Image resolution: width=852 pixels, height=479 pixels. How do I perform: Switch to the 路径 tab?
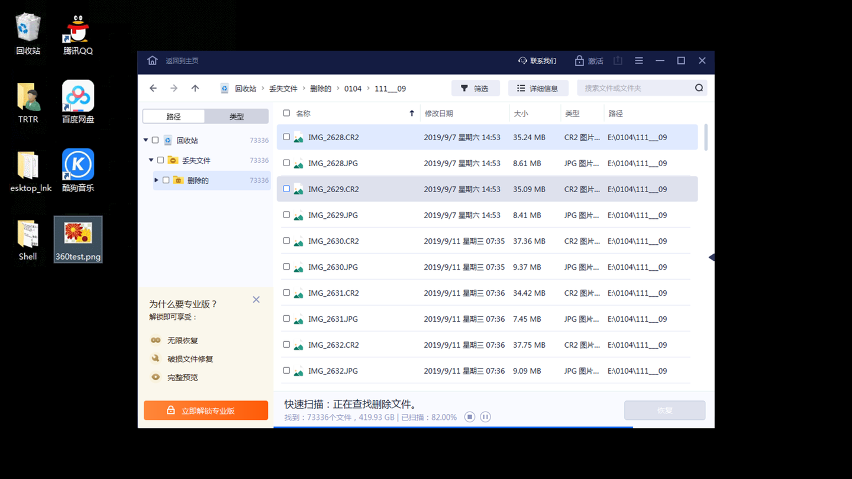coord(174,116)
